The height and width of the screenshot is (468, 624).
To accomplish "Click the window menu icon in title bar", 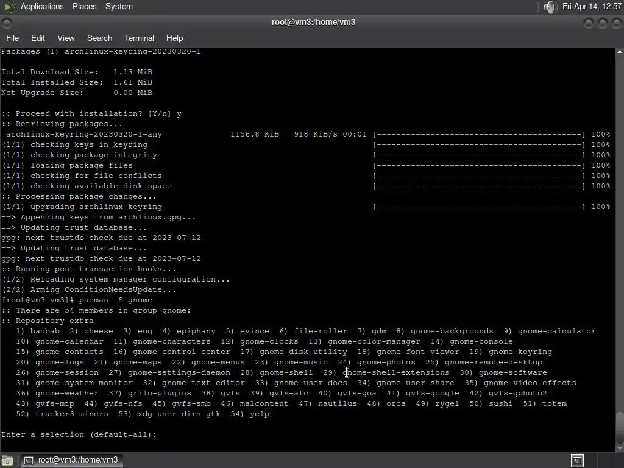I will pyautogui.click(x=6, y=23).
